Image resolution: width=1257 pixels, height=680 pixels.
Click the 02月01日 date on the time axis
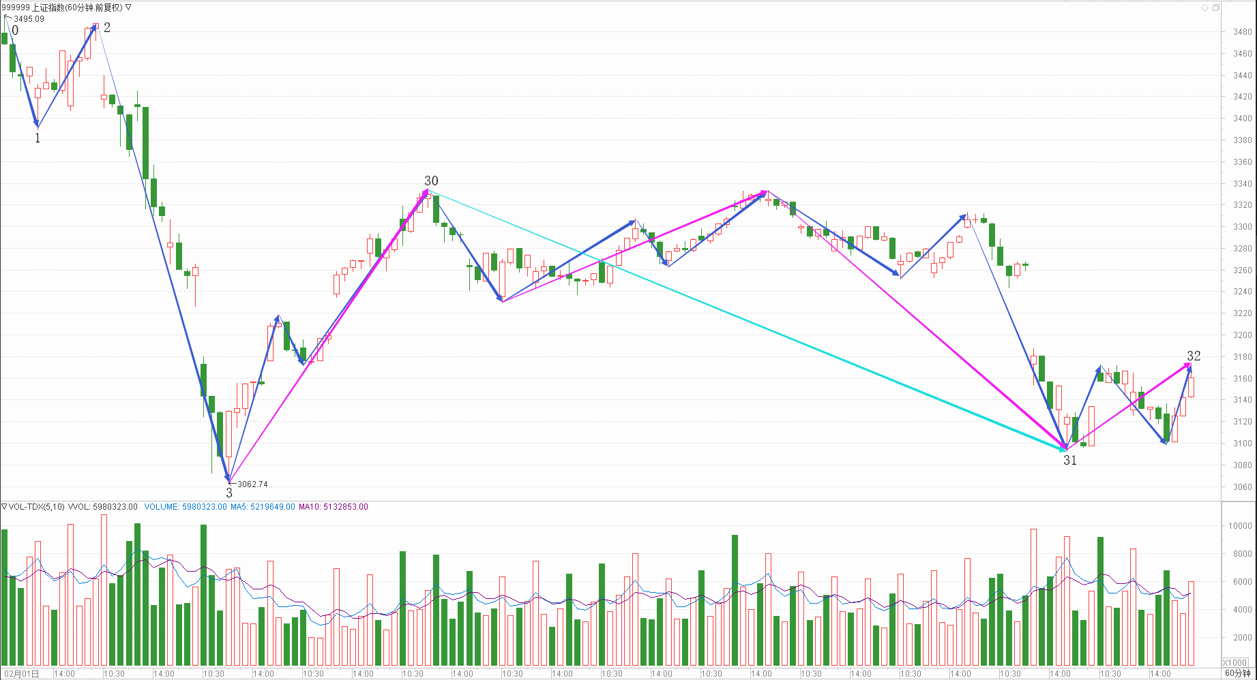point(21,673)
